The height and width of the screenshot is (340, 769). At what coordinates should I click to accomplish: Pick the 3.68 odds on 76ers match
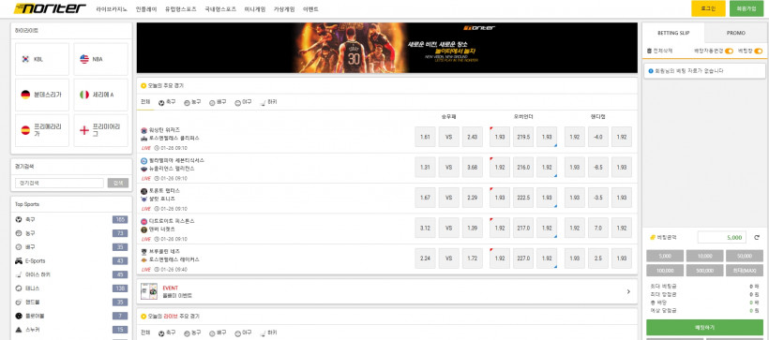coord(473,167)
